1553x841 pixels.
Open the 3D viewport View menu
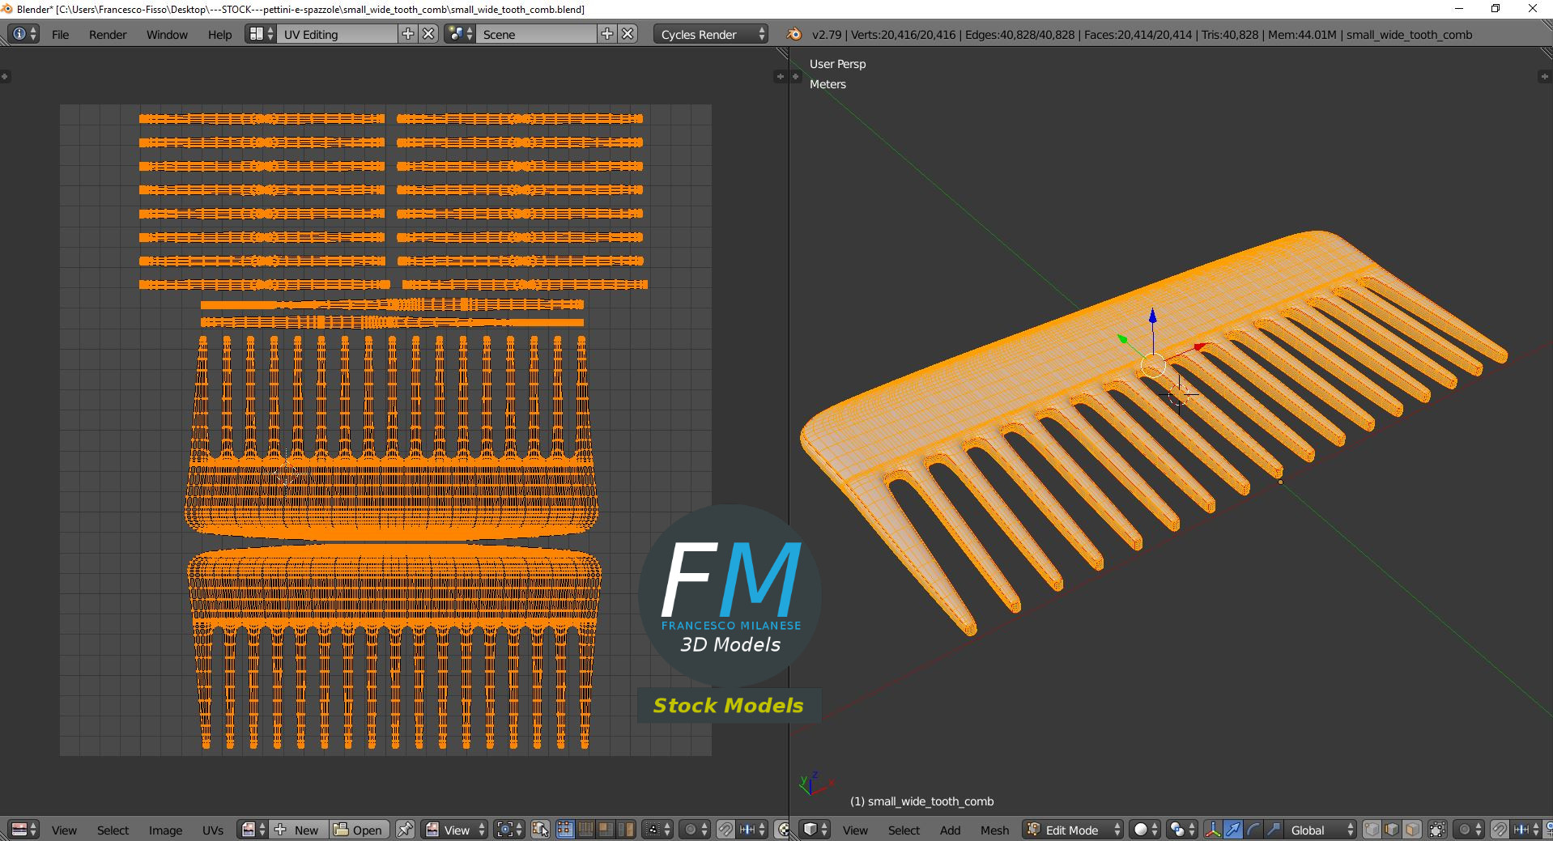855,830
